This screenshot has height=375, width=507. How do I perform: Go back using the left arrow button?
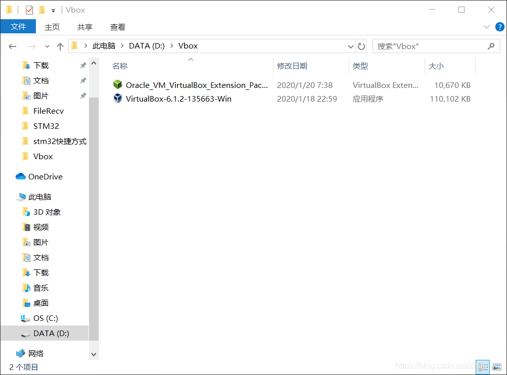13,46
